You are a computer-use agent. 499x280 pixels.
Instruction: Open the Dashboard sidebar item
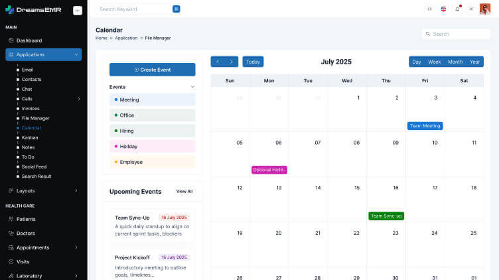[44, 40]
